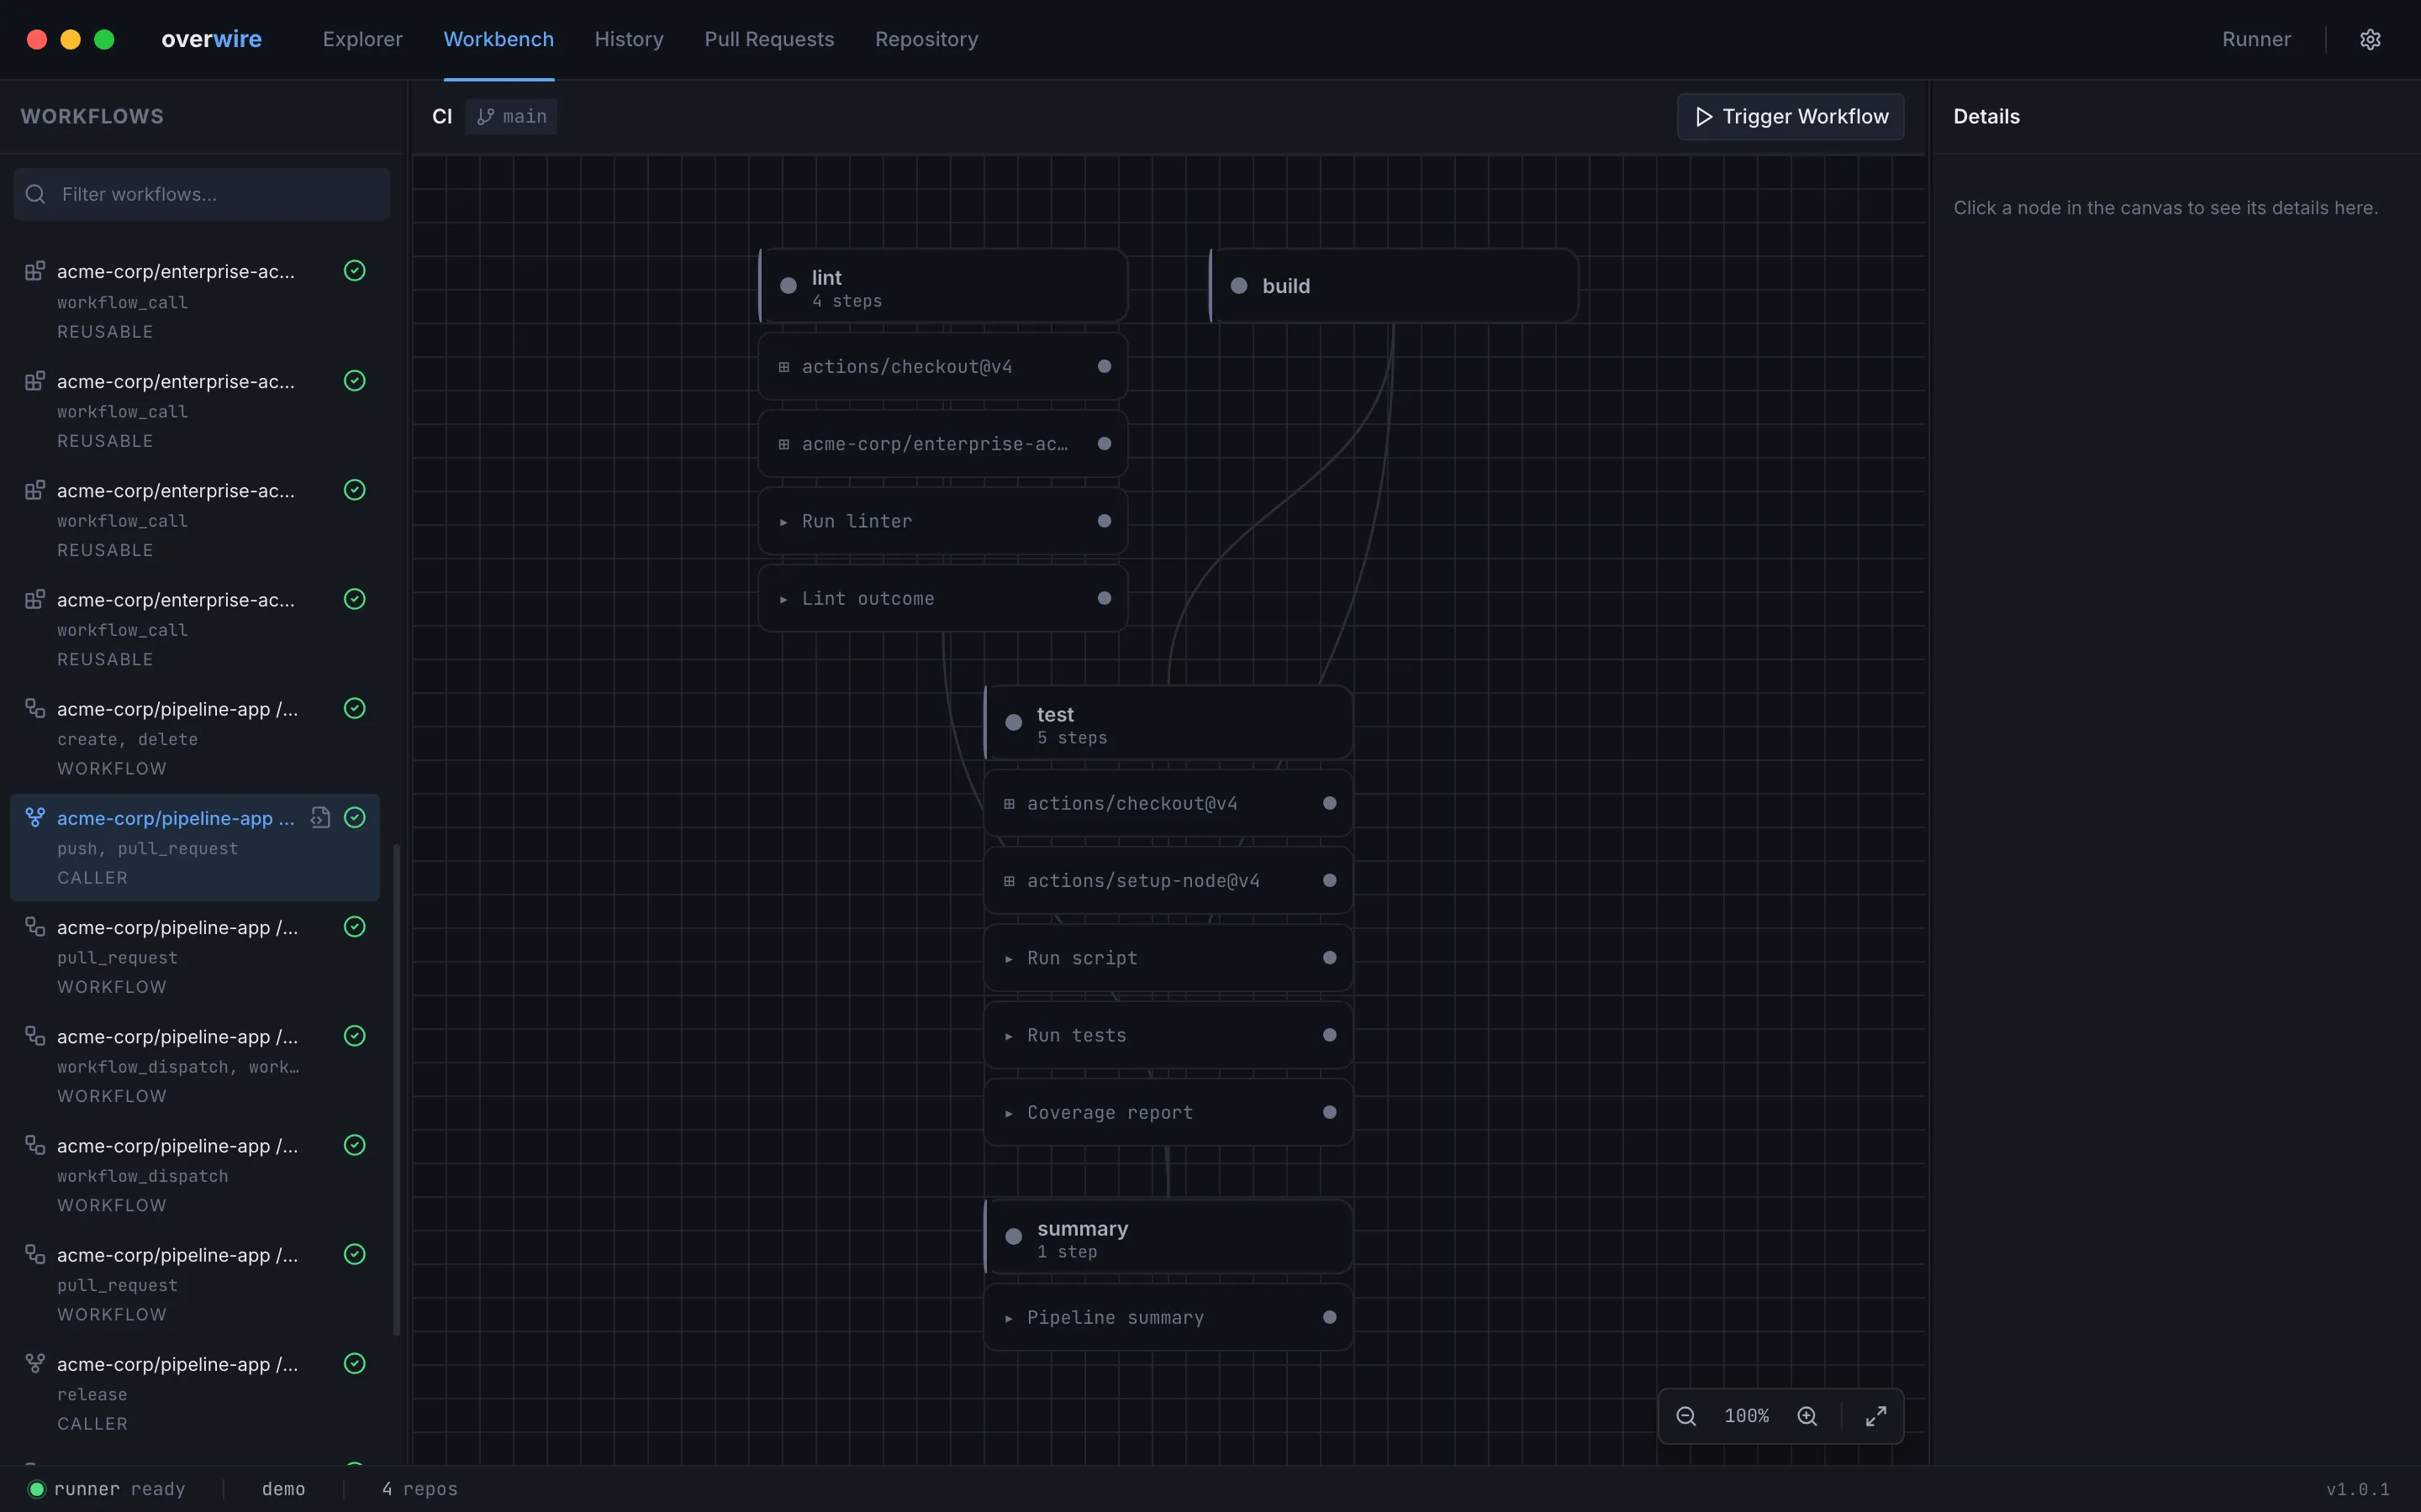Open the Repository tab
This screenshot has width=2421, height=1512.
click(926, 39)
